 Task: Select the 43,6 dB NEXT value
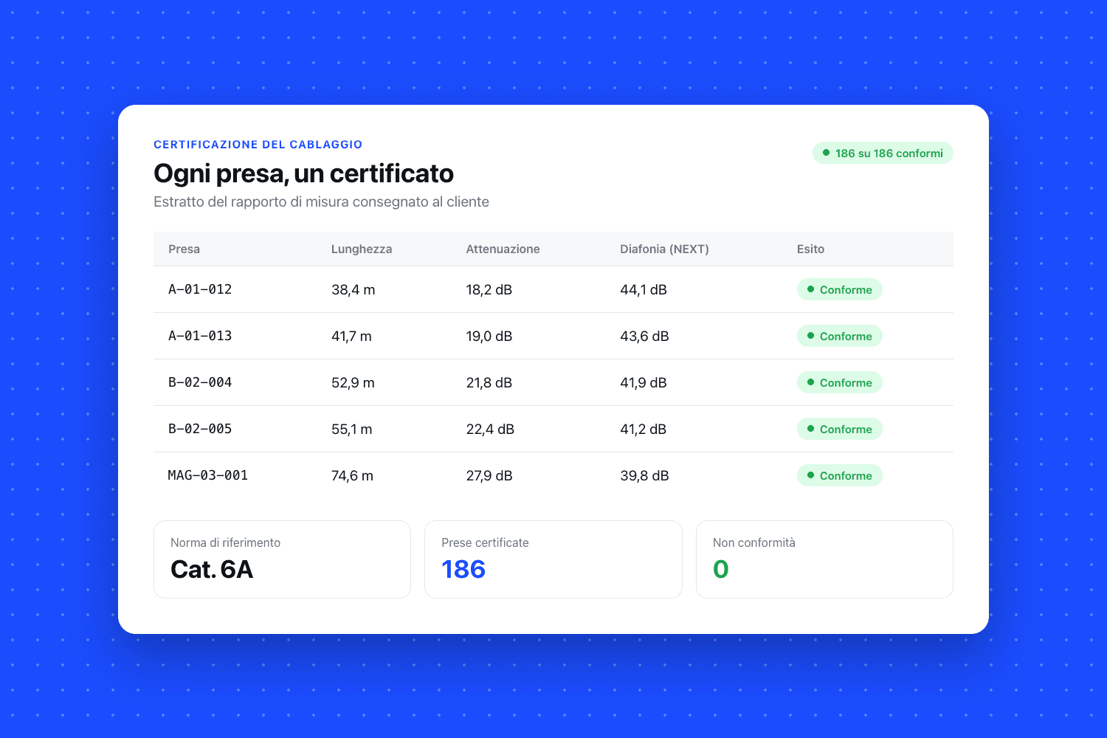[x=644, y=336]
